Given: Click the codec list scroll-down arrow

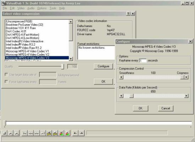Looking at the screenshot, I should click(x=71, y=59).
